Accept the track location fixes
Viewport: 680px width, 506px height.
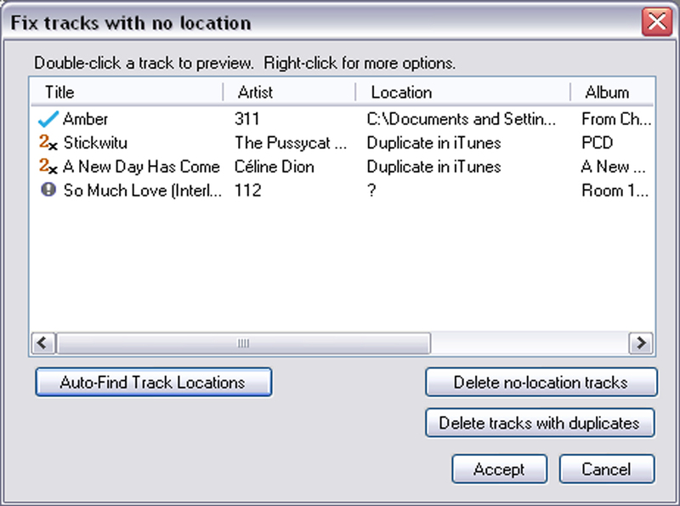[499, 469]
